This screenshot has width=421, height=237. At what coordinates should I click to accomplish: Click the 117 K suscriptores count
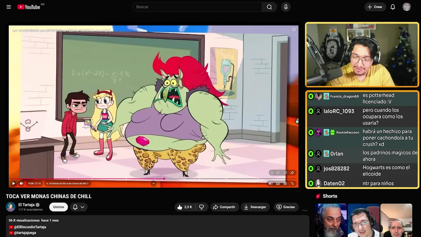pyautogui.click(x=31, y=210)
